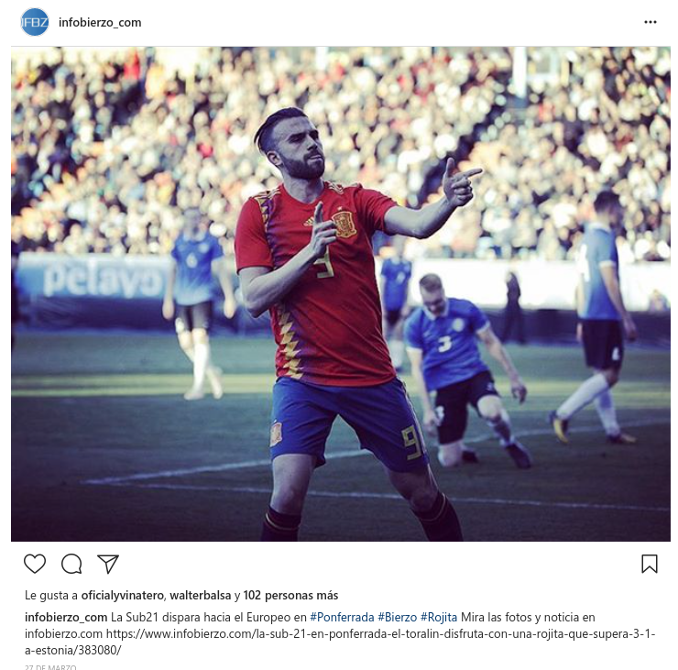This screenshot has width=678, height=670.
Task: Open the oficialyvinatero profile from the likes line
Action: pos(123,596)
